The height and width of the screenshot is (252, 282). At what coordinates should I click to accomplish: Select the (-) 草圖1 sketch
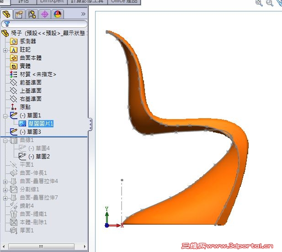click(x=31, y=115)
